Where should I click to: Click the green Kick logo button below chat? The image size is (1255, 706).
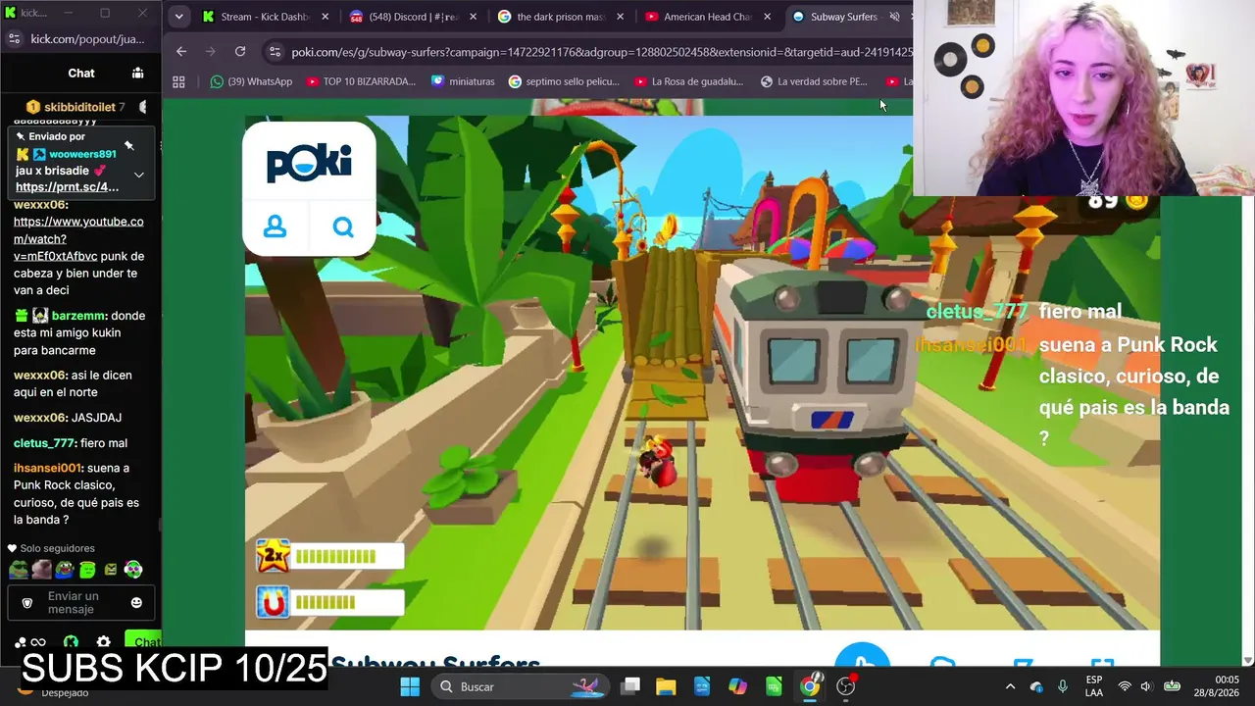(71, 643)
